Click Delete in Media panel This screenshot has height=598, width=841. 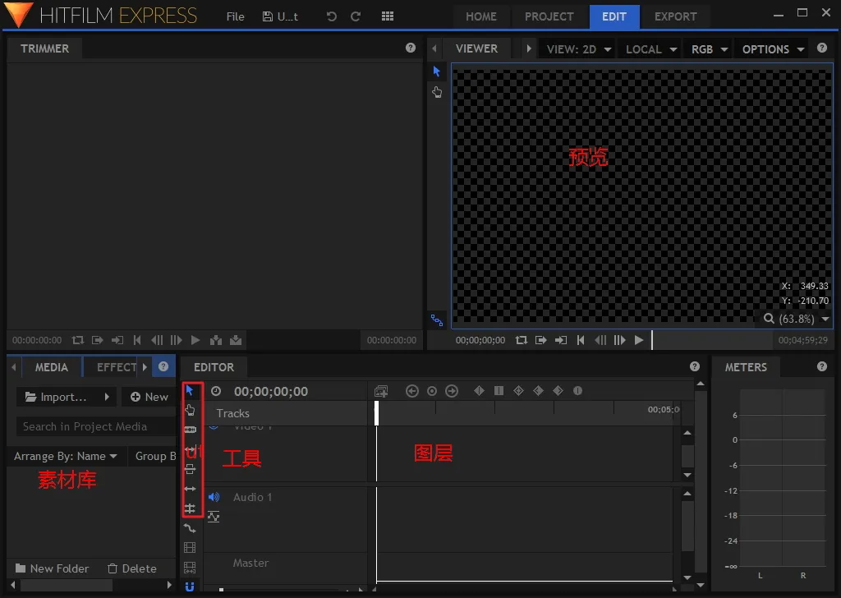[x=132, y=568]
